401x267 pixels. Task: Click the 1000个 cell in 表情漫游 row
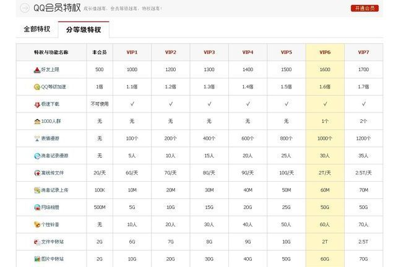(x=325, y=138)
